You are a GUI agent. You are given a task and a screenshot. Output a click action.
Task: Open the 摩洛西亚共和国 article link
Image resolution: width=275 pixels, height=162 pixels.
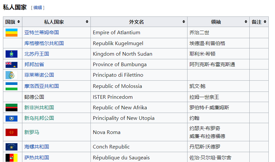coord(42,86)
